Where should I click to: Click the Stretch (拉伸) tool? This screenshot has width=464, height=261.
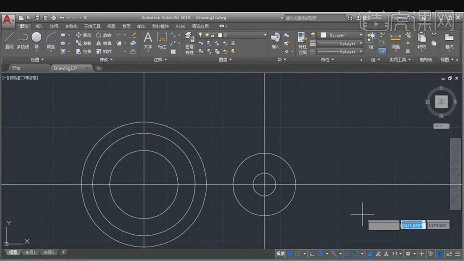[83, 51]
